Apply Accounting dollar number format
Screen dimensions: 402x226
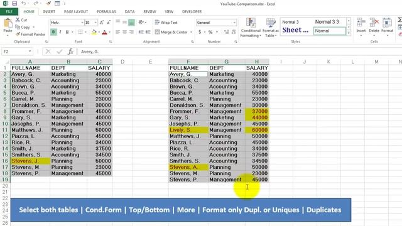[x=200, y=32]
